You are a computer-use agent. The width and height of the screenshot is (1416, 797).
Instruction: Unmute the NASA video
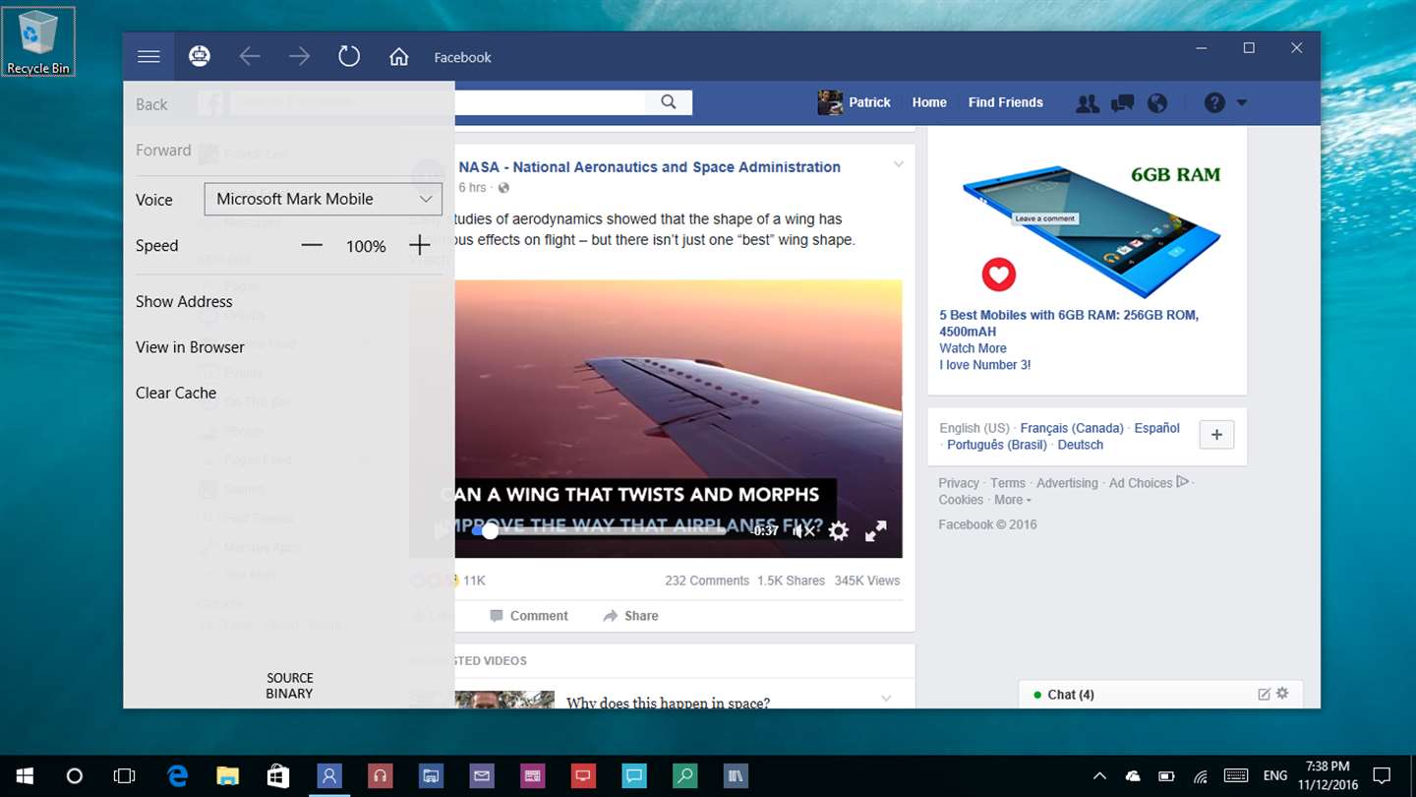803,531
